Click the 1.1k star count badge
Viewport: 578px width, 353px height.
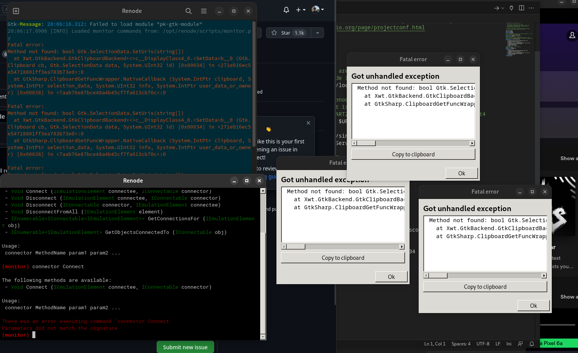coord(300,33)
